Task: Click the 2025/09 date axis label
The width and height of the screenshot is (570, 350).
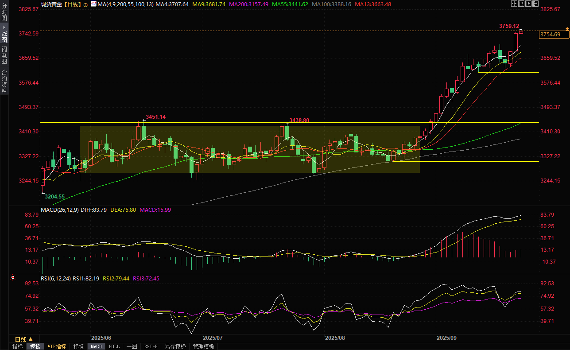Action: [x=446, y=338]
